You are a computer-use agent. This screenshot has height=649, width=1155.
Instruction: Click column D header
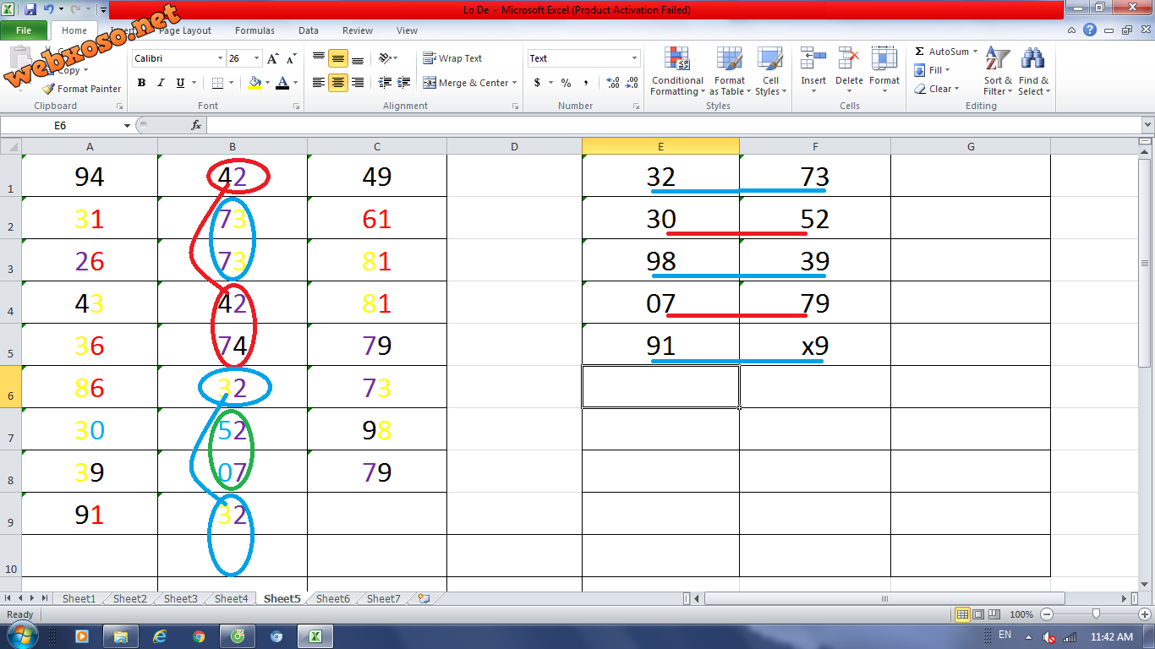click(514, 147)
